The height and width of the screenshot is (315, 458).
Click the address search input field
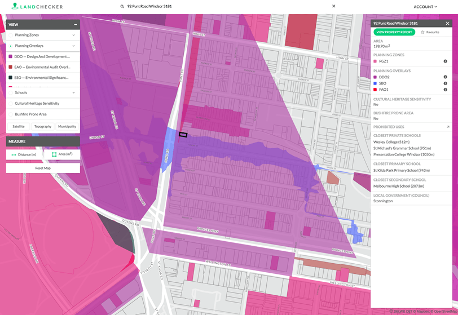pyautogui.click(x=228, y=6)
